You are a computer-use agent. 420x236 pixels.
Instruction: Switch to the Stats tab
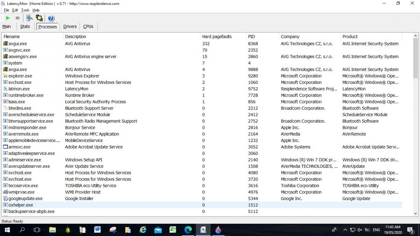[25, 27]
